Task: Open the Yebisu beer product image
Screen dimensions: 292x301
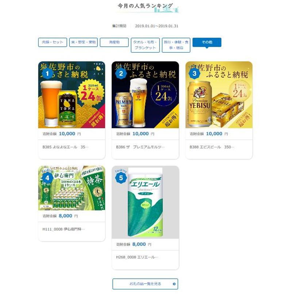Action: [219, 94]
